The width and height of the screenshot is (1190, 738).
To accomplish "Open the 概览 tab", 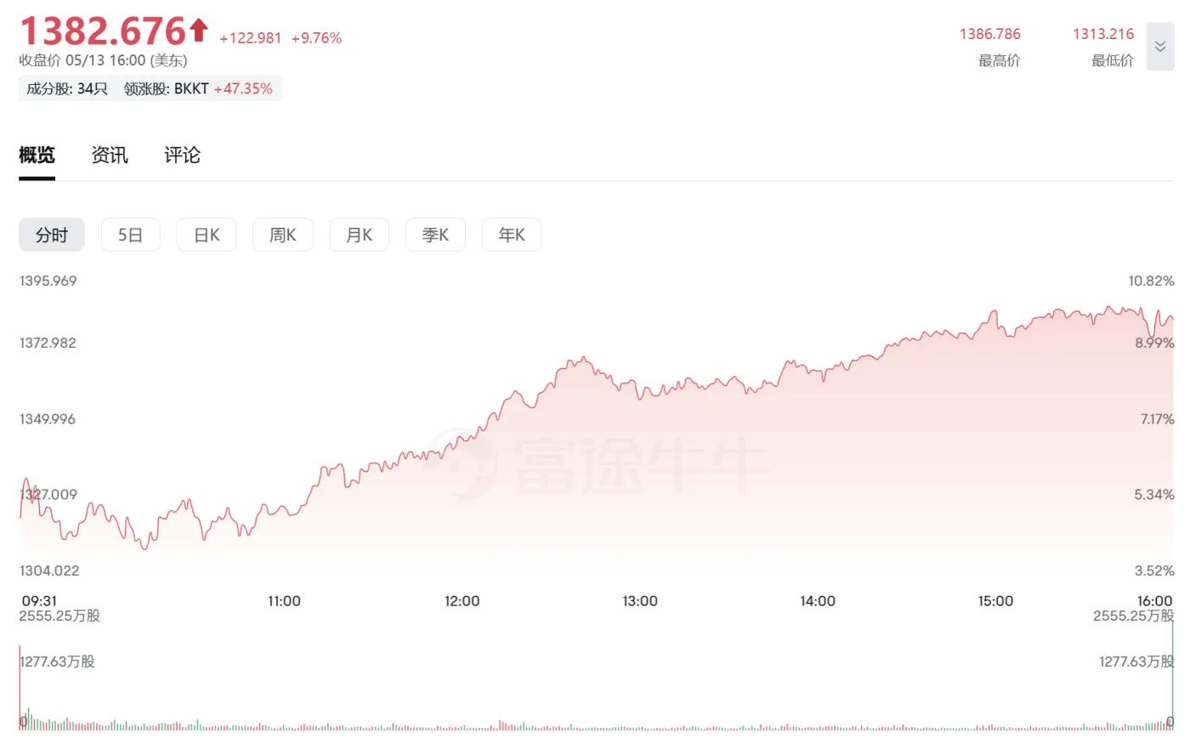I will pos(37,155).
